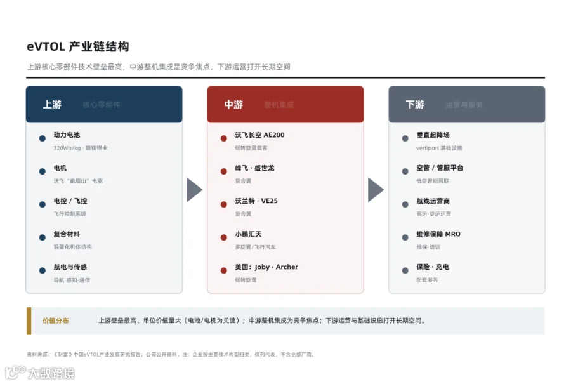Click the "飞行控制系统" description

coord(70,214)
